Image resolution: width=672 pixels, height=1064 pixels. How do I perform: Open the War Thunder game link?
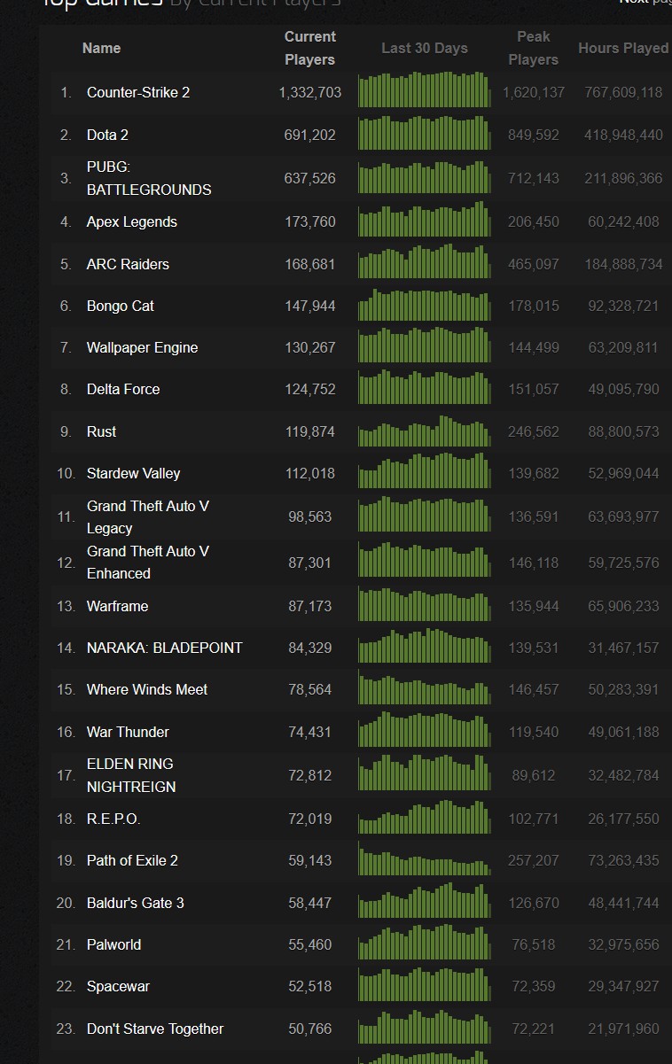[x=128, y=732]
